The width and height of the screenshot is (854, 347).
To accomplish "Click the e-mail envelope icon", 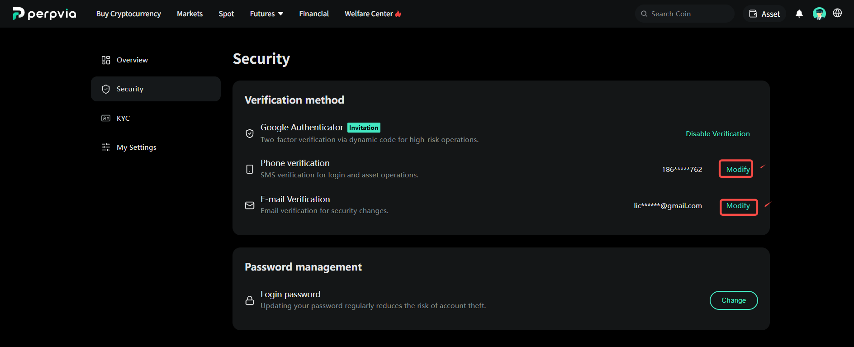I will [x=250, y=205].
